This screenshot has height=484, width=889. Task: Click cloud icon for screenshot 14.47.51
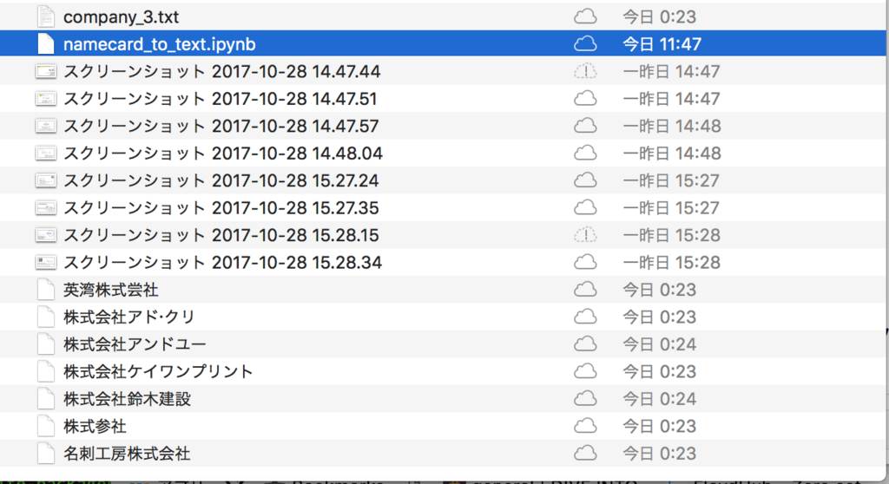pos(585,99)
